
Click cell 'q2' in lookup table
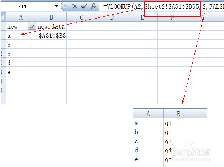tap(179, 132)
